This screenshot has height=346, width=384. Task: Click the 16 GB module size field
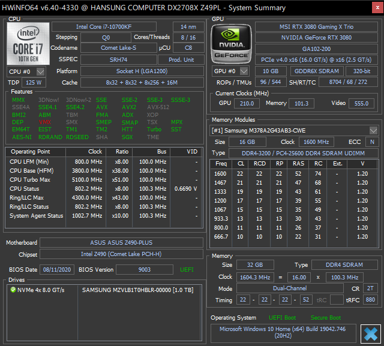pos(247,142)
